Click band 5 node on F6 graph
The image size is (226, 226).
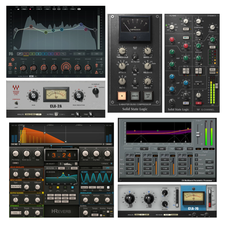[x=81, y=25]
